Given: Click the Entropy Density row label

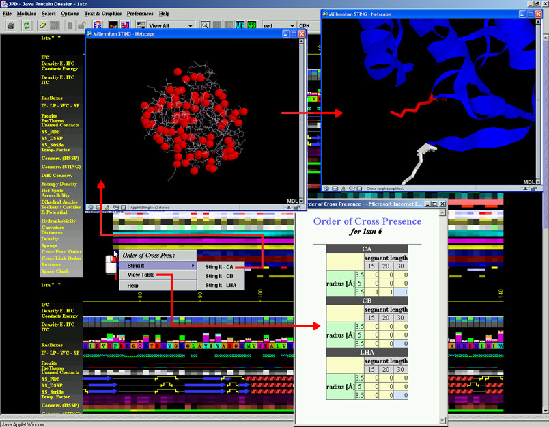Looking at the screenshot, I should [59, 184].
